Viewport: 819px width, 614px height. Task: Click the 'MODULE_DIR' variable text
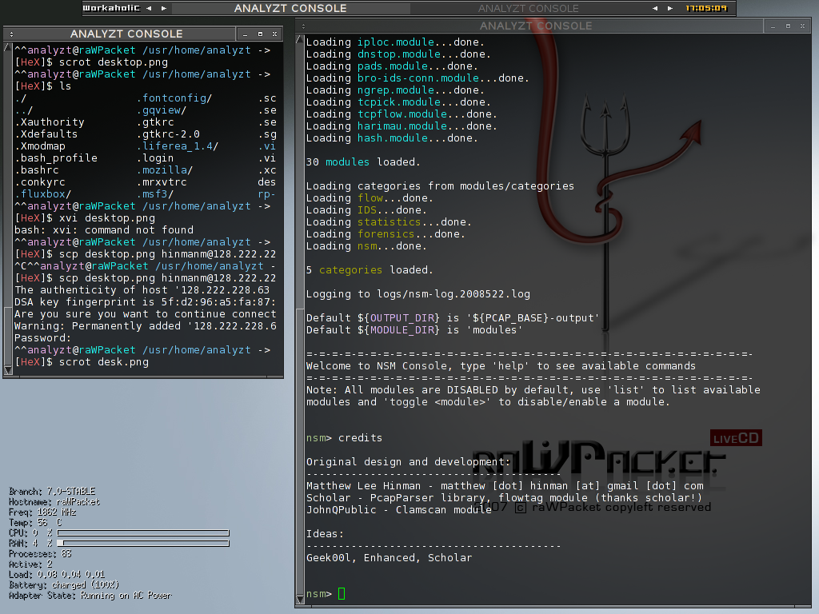coord(402,330)
